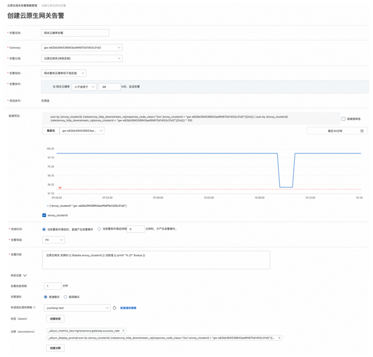
Task: Select the 极简模式 notification radio button
Action: pos(65,297)
